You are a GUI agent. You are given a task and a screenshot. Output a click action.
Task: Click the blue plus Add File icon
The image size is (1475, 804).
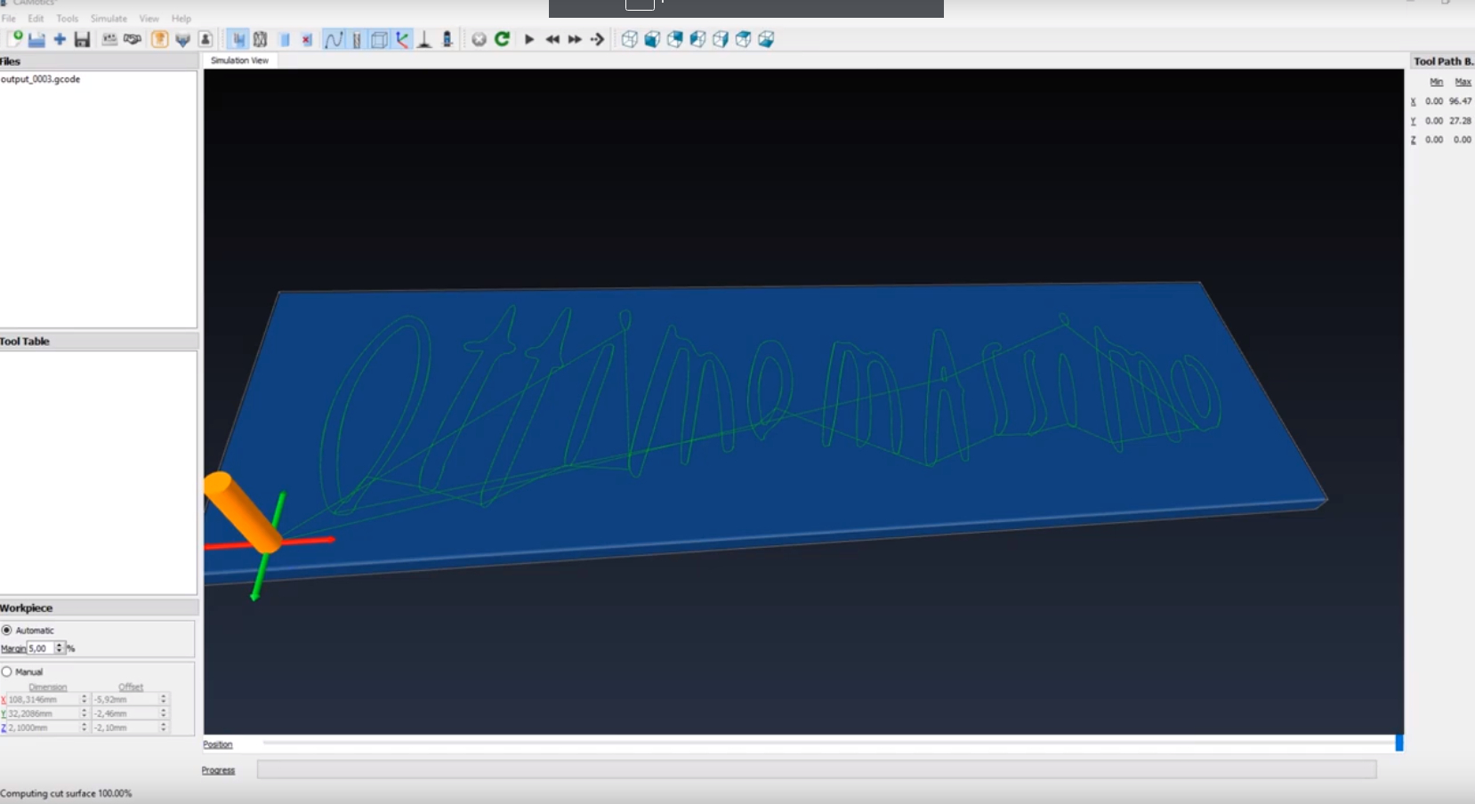[60, 39]
